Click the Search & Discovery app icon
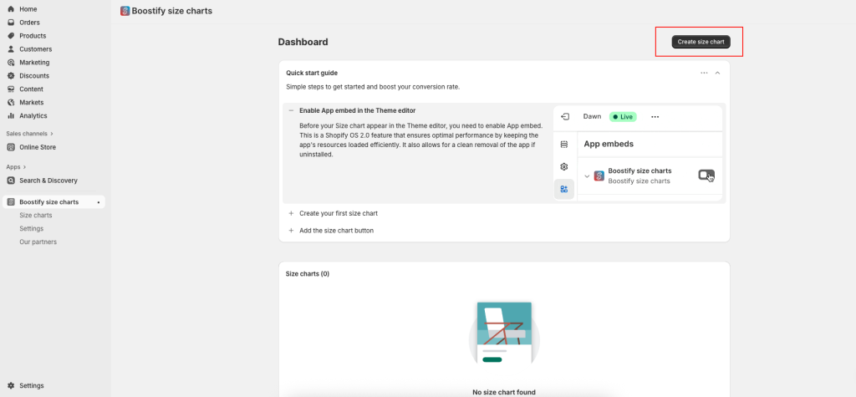Viewport: 856px width, 397px height. (11, 181)
